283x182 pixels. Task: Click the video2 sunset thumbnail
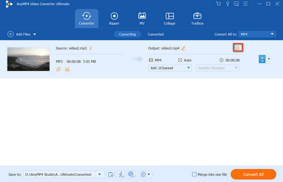tap(28, 59)
